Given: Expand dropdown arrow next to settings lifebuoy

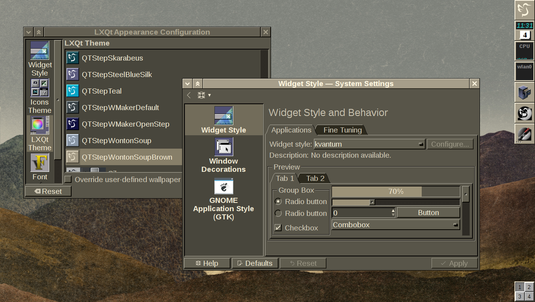Looking at the screenshot, I should coord(209,95).
